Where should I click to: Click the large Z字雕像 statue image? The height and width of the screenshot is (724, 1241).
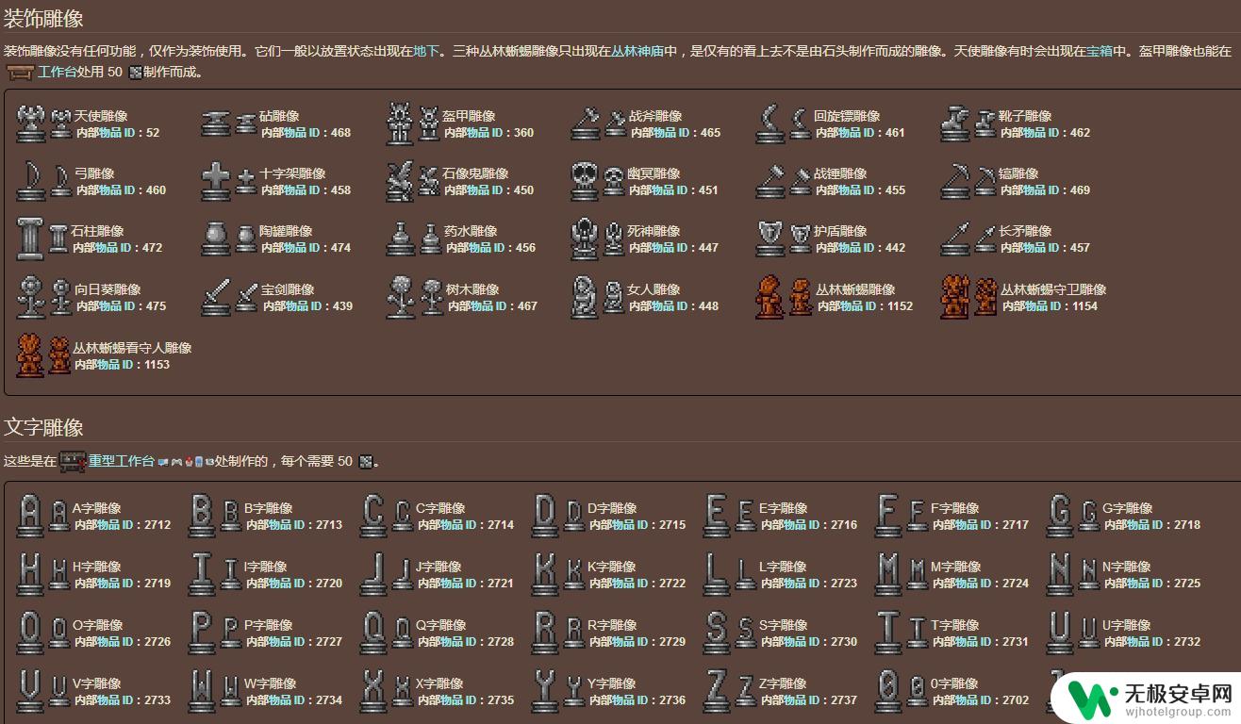coord(717,691)
